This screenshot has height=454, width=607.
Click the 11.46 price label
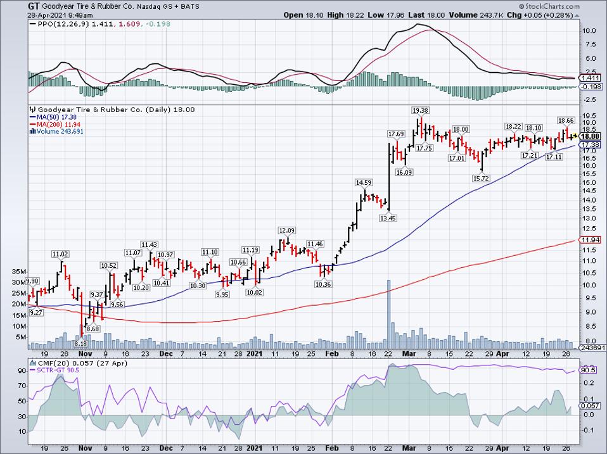315,244
